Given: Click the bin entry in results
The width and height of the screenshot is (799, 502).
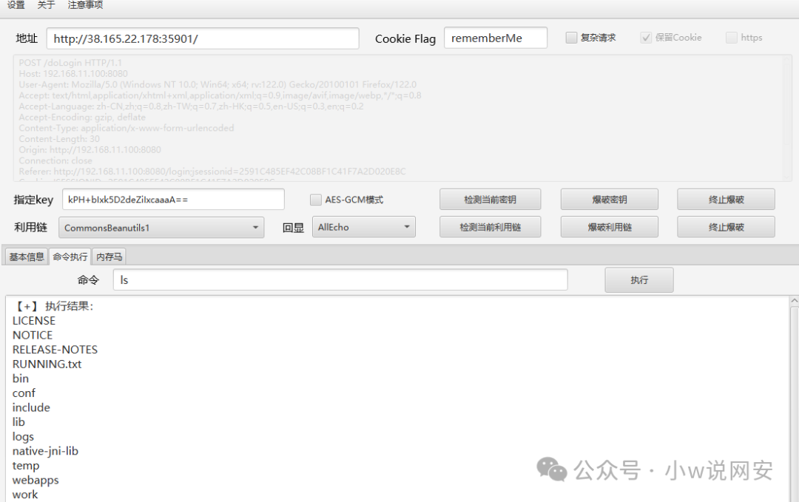Looking at the screenshot, I should pos(21,379).
